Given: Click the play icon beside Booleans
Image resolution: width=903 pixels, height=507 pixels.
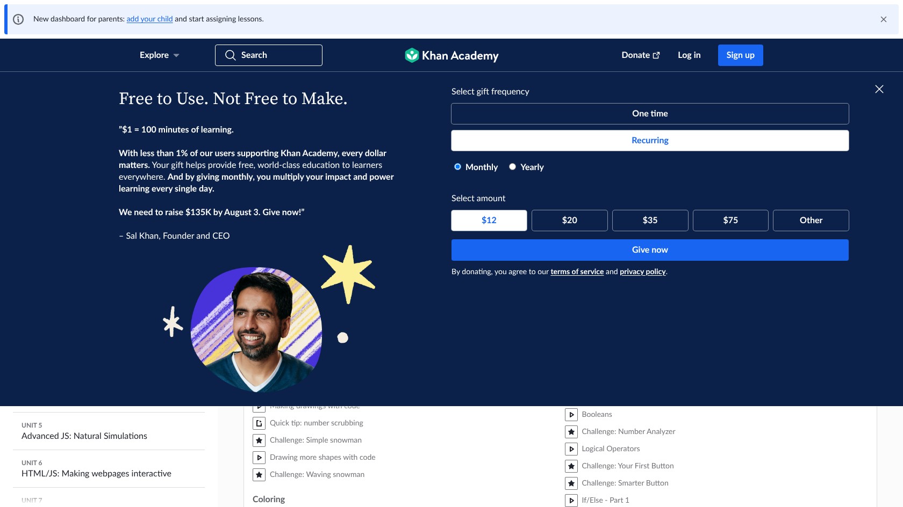Looking at the screenshot, I should tap(571, 415).
